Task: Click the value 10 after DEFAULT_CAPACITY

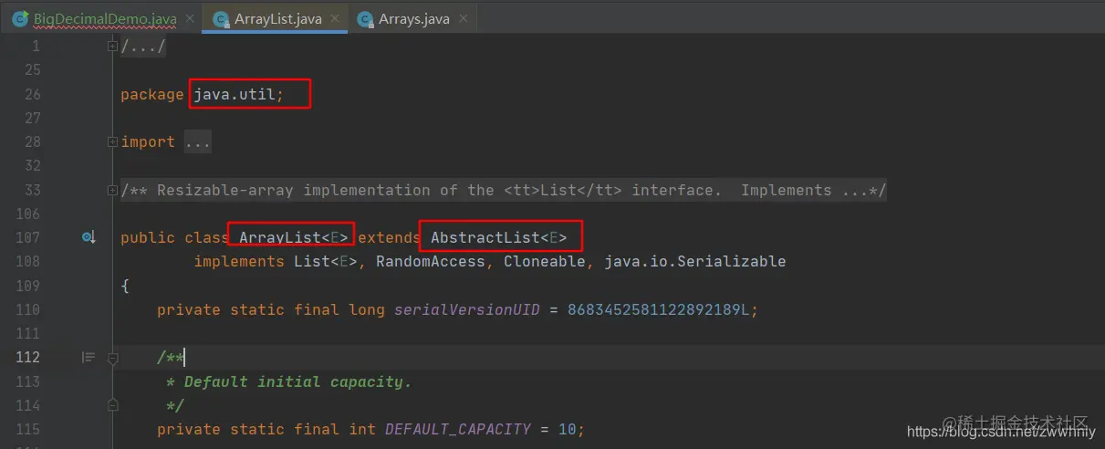Action: click(x=568, y=429)
